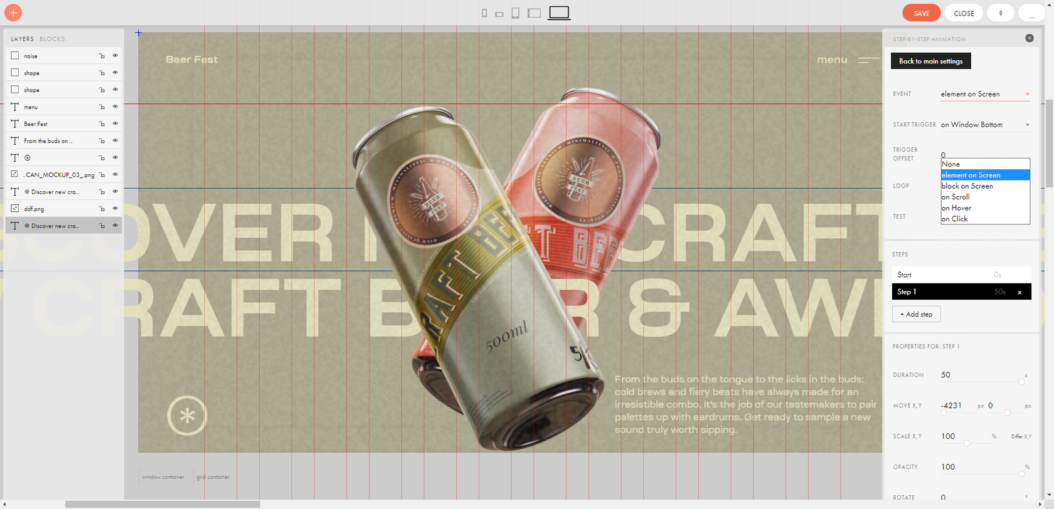Hide the noise layer
The image size is (1054, 509).
tap(115, 55)
